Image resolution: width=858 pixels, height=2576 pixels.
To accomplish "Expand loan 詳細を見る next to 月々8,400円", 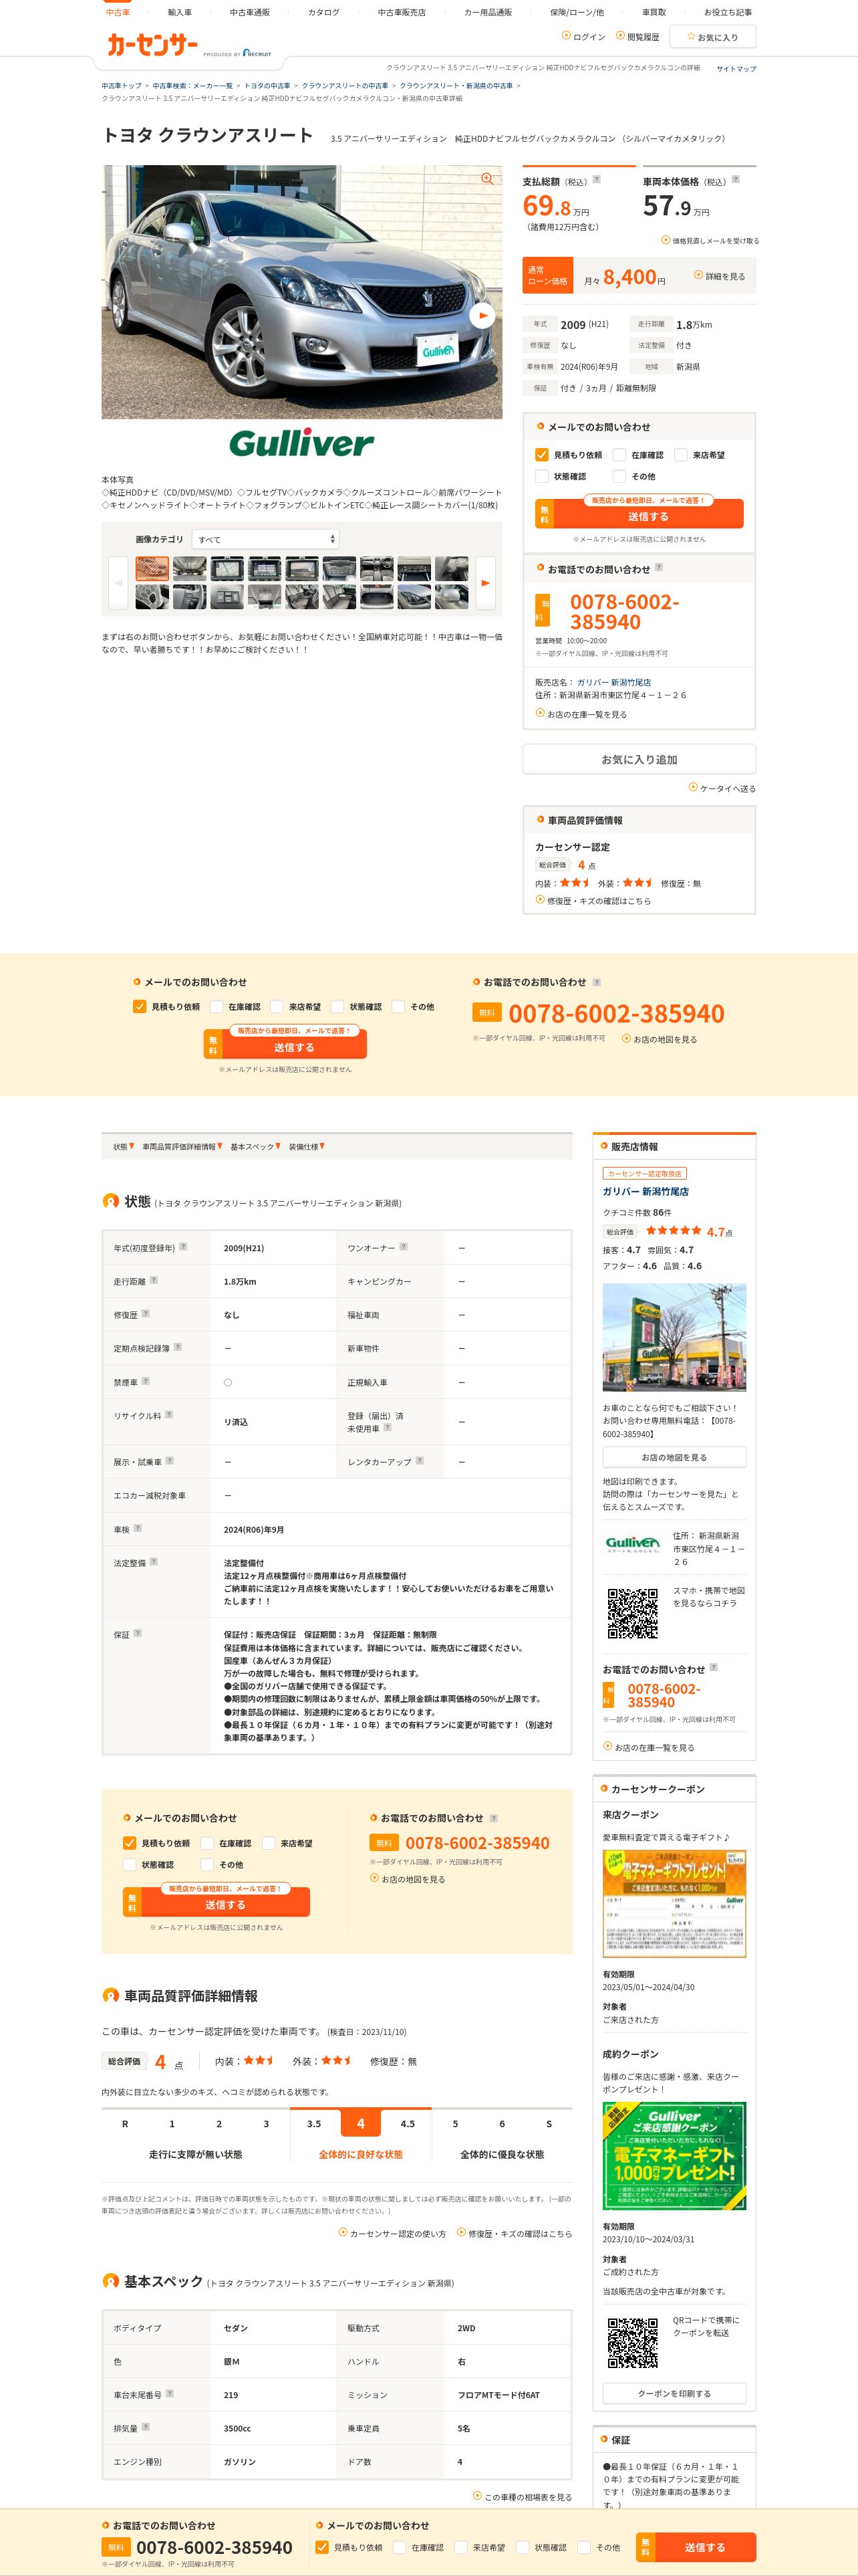I will (x=719, y=276).
